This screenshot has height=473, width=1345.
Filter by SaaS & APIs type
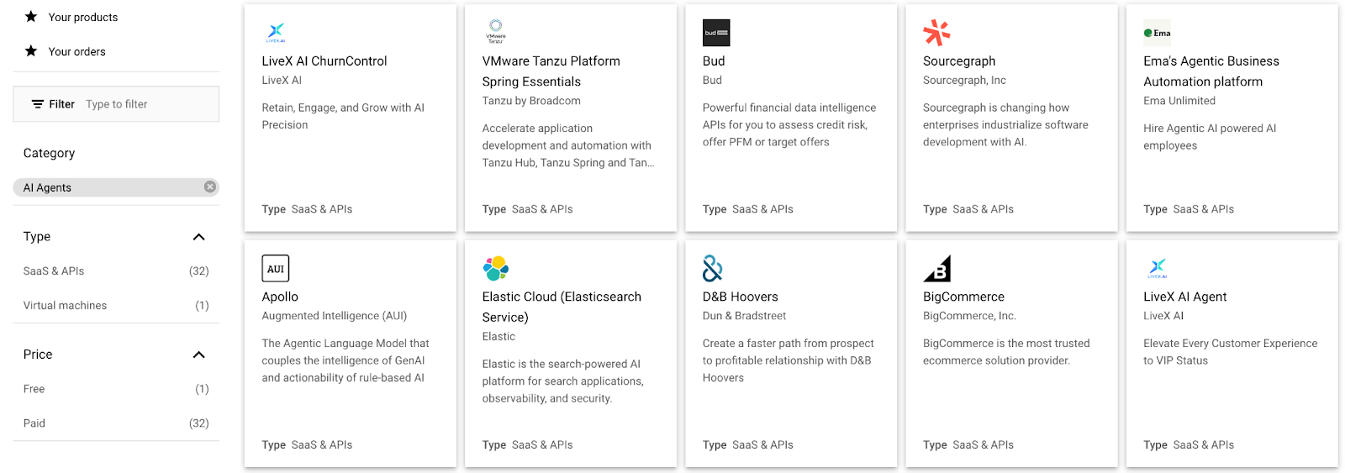(54, 271)
